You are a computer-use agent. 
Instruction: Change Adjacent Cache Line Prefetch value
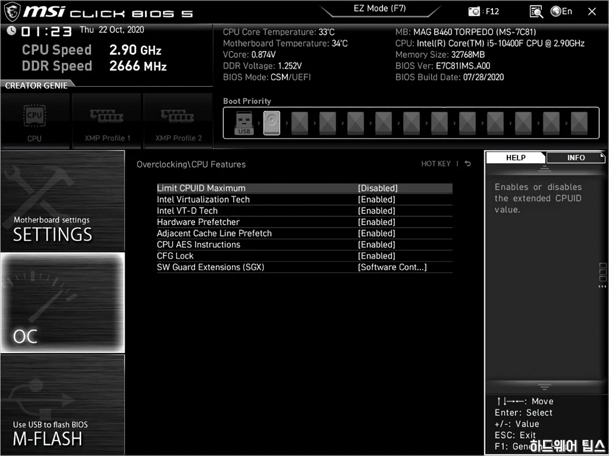376,233
